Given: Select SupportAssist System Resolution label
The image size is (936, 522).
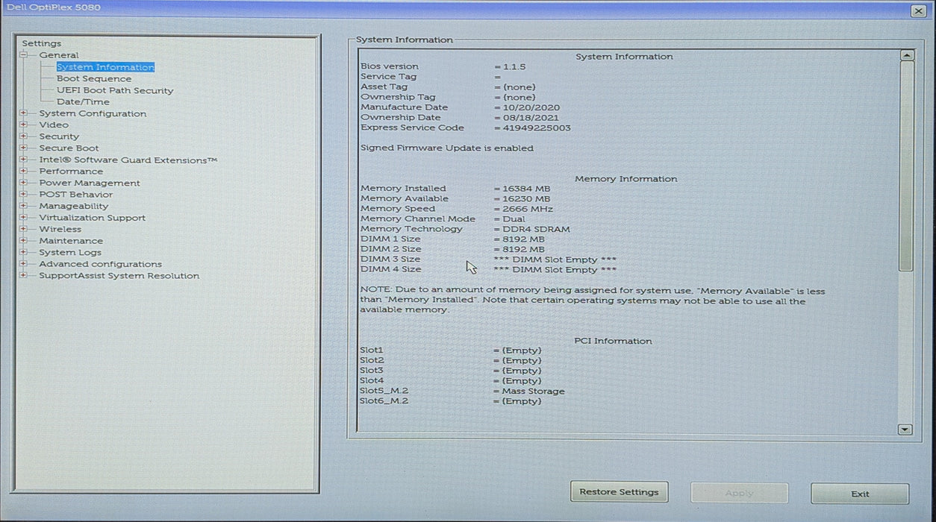Looking at the screenshot, I should click(x=119, y=275).
